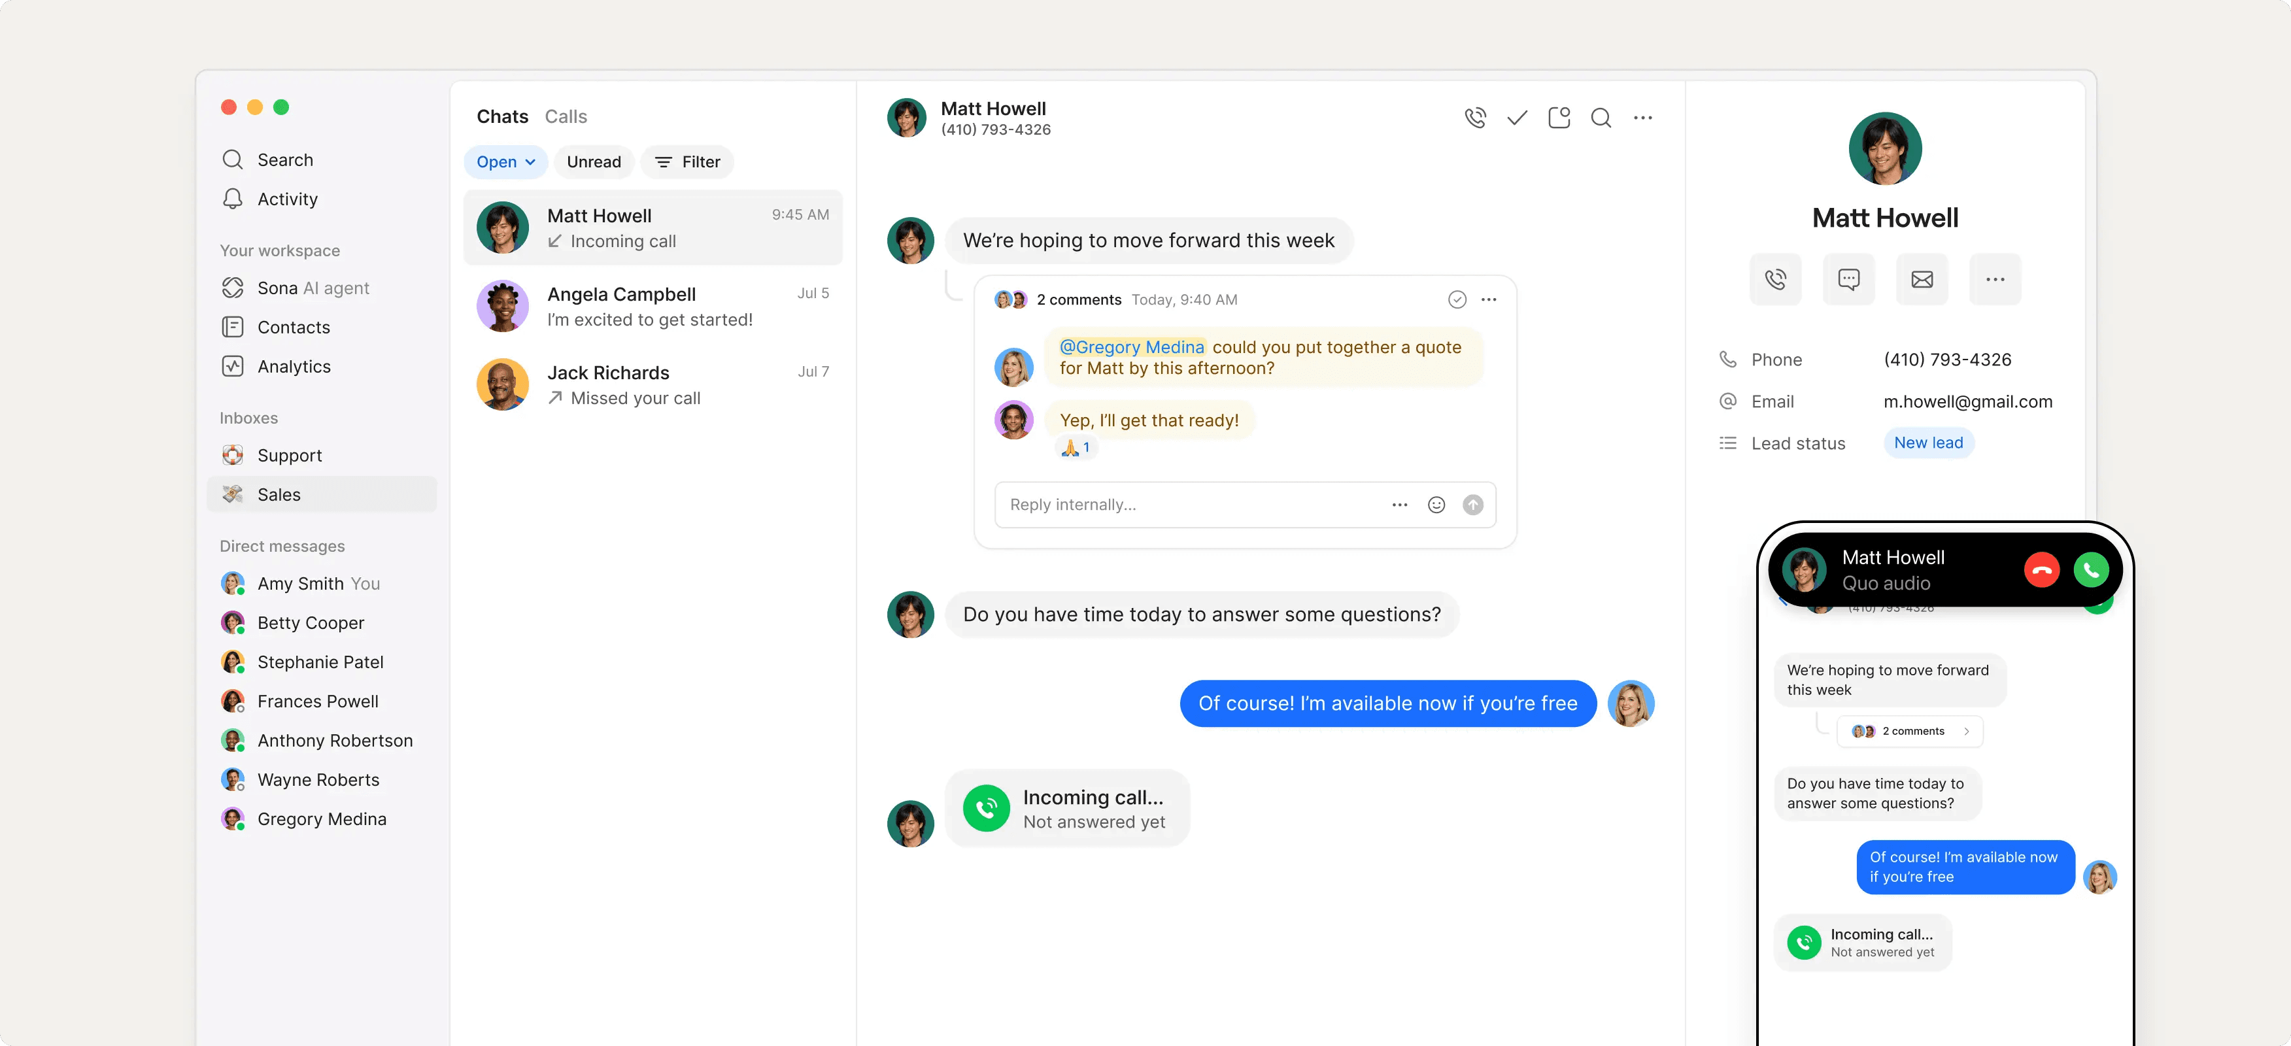Viewport: 2291px width, 1046px height.
Task: Click 'Do you have time today' message
Action: (1202, 615)
